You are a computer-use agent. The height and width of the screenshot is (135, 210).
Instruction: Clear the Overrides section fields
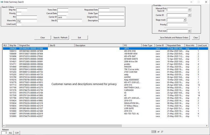click(x=196, y=38)
